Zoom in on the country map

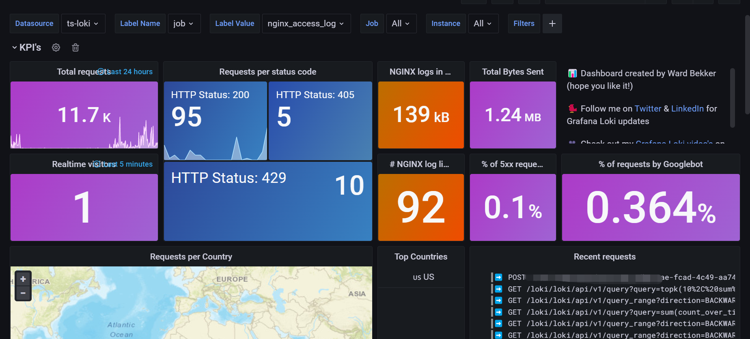pyautogui.click(x=23, y=279)
